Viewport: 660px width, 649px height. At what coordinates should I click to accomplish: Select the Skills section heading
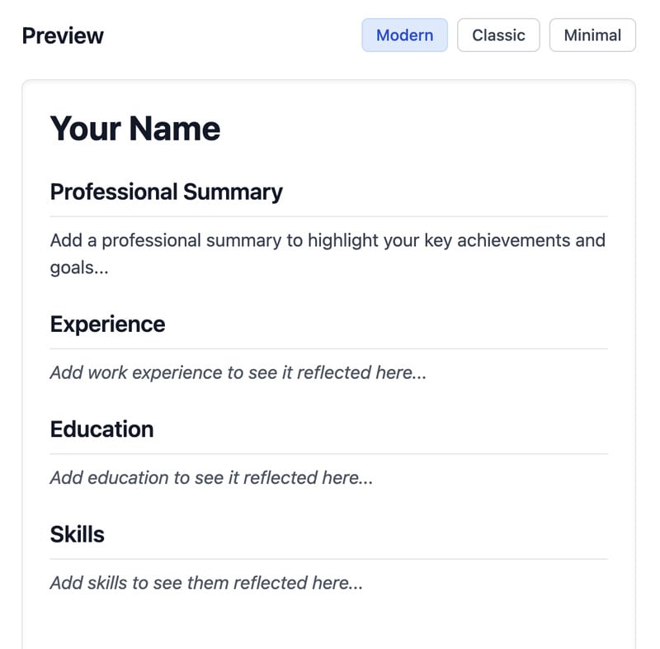(x=78, y=534)
